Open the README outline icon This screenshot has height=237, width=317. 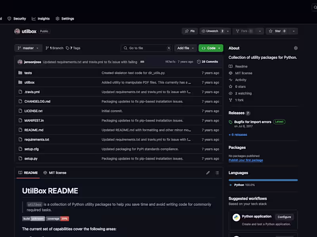pyautogui.click(x=216, y=173)
